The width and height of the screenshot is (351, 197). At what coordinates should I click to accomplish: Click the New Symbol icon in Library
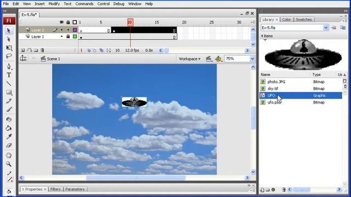262,190
